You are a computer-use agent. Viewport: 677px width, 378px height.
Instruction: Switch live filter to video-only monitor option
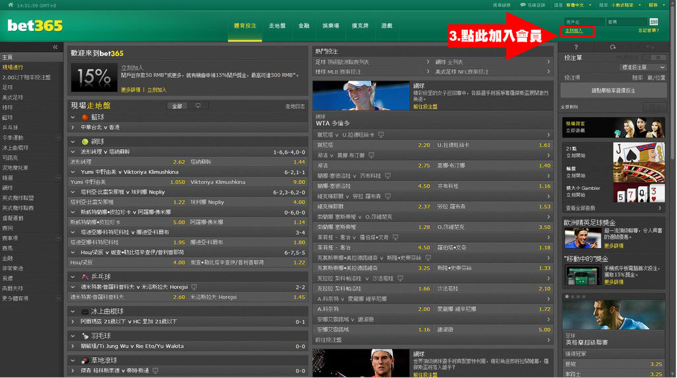(x=198, y=106)
